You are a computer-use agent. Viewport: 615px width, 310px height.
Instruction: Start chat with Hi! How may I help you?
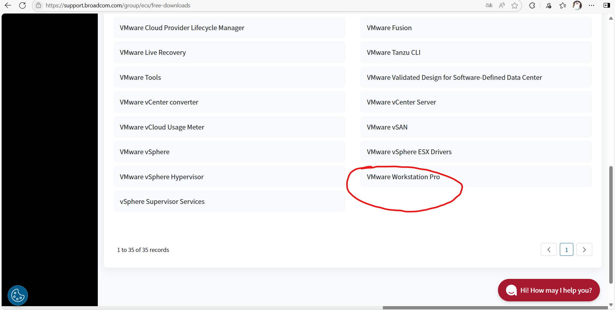549,290
